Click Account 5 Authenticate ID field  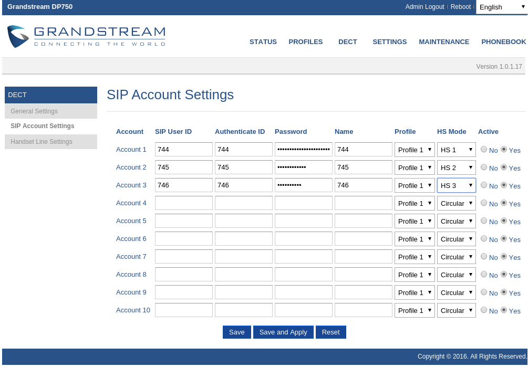243,221
